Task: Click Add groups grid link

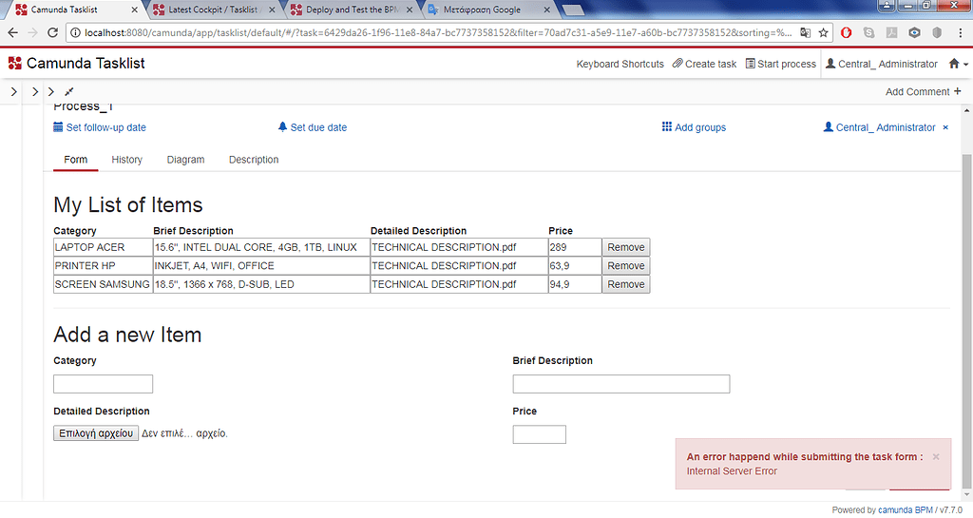Action: pyautogui.click(x=694, y=127)
